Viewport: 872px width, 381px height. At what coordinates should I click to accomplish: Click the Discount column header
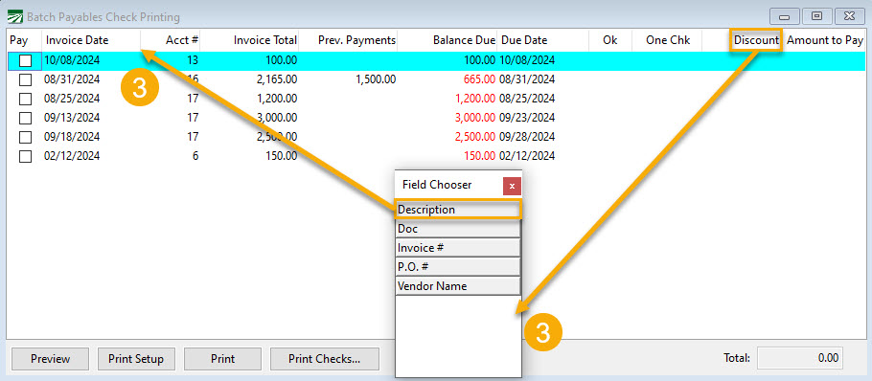pyautogui.click(x=756, y=40)
